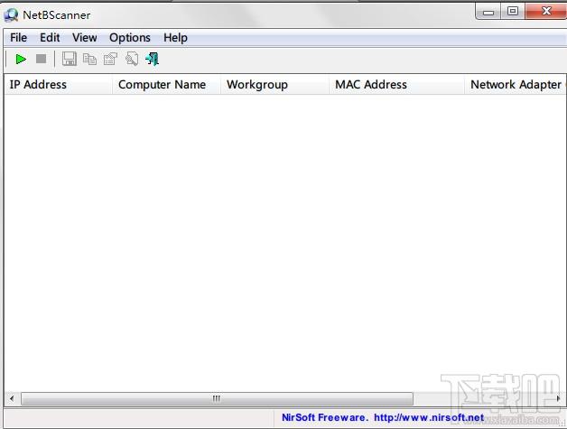Sort by MAC Address column header
Screen dimensions: 567x429
(397, 85)
